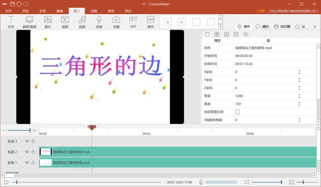Expand hidden panel tabs with double chevron
The height and width of the screenshot is (187, 321).
(x=314, y=27)
